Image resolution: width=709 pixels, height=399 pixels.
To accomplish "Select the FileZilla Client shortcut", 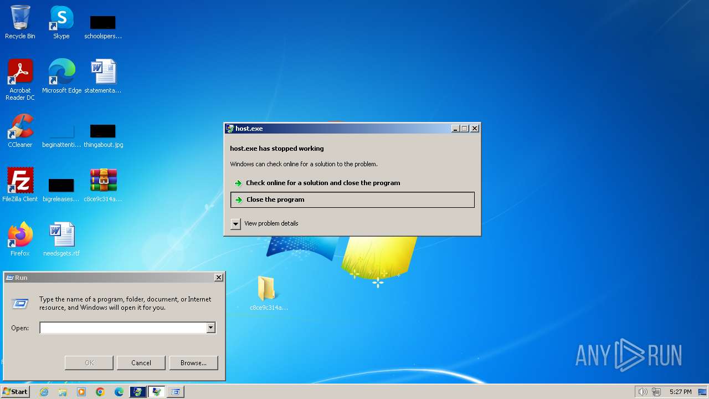I will pos(20,185).
